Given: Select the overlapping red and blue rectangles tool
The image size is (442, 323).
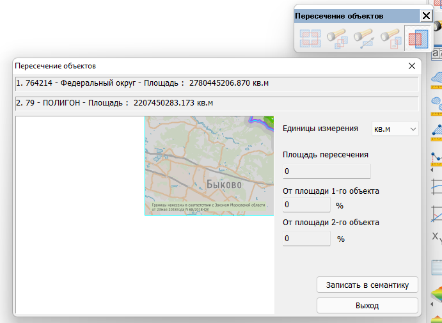Looking at the screenshot, I should point(418,40).
